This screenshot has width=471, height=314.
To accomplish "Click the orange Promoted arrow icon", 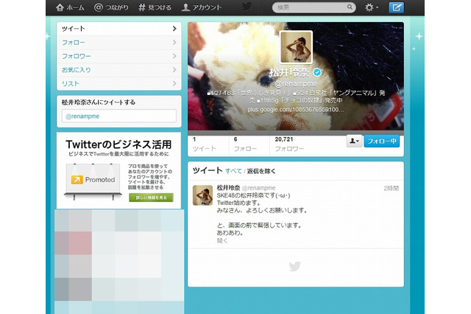I will click(x=77, y=180).
